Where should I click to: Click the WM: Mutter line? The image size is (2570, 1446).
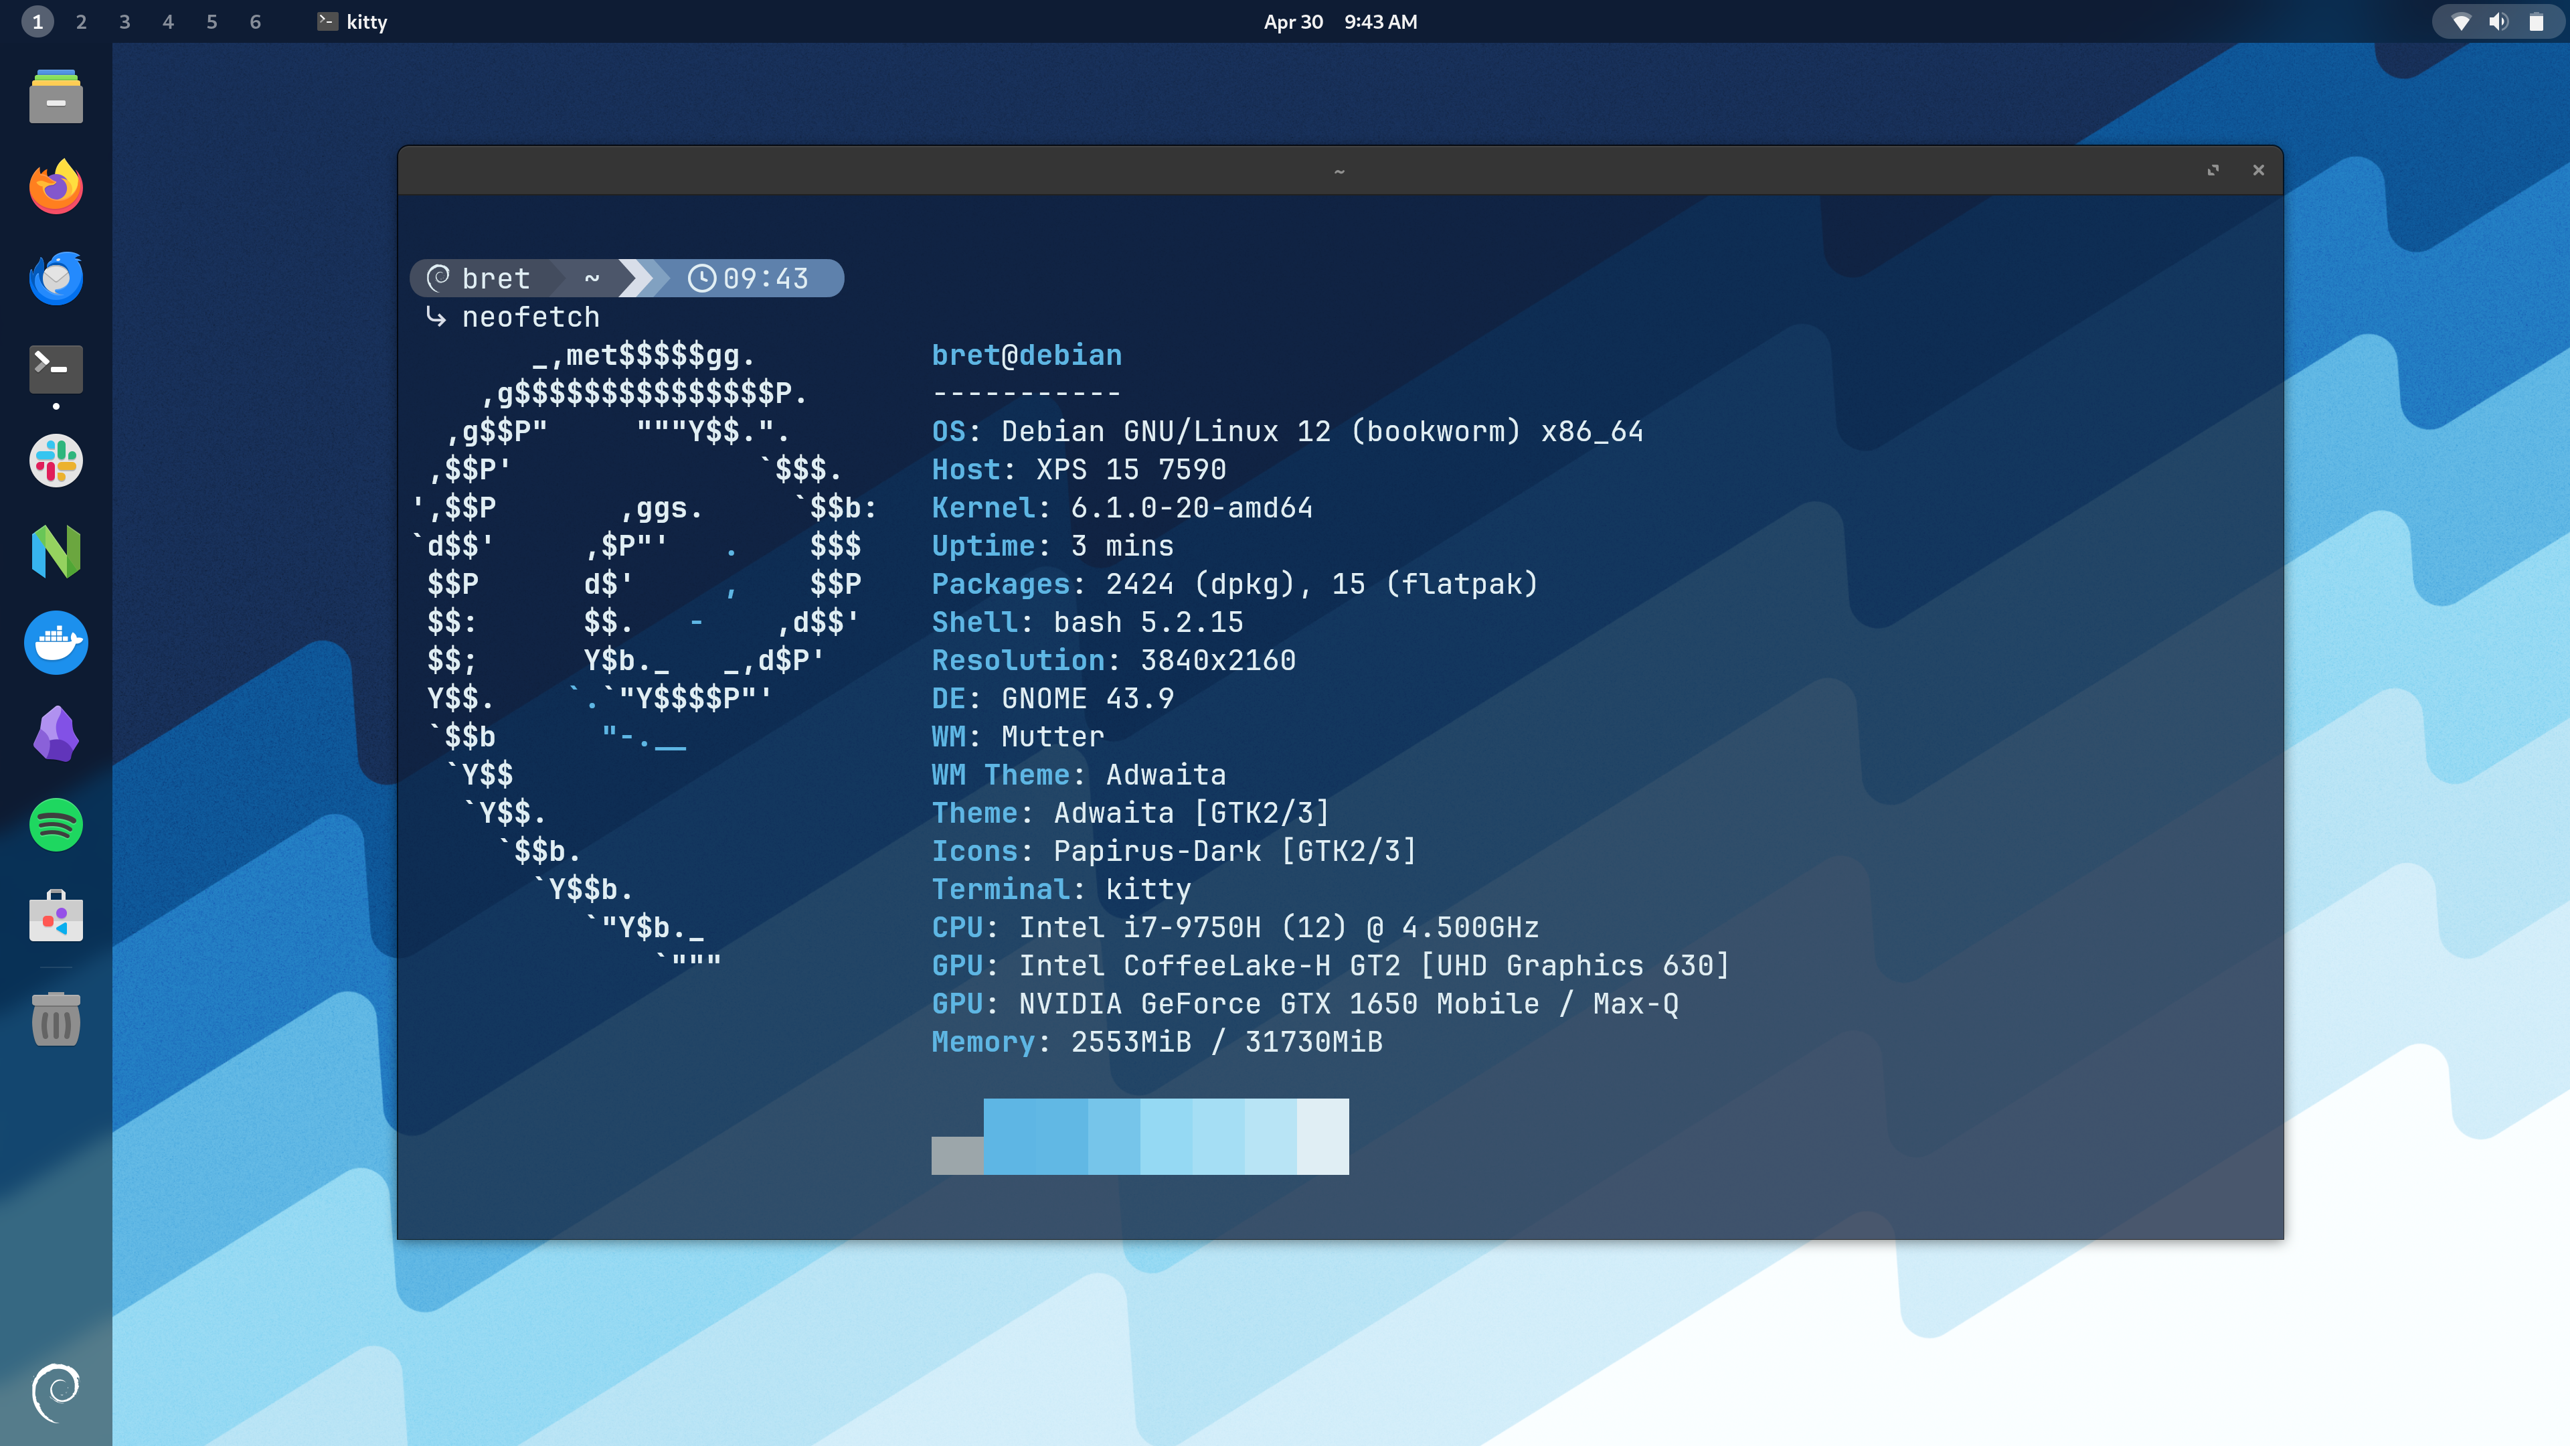click(x=1017, y=736)
